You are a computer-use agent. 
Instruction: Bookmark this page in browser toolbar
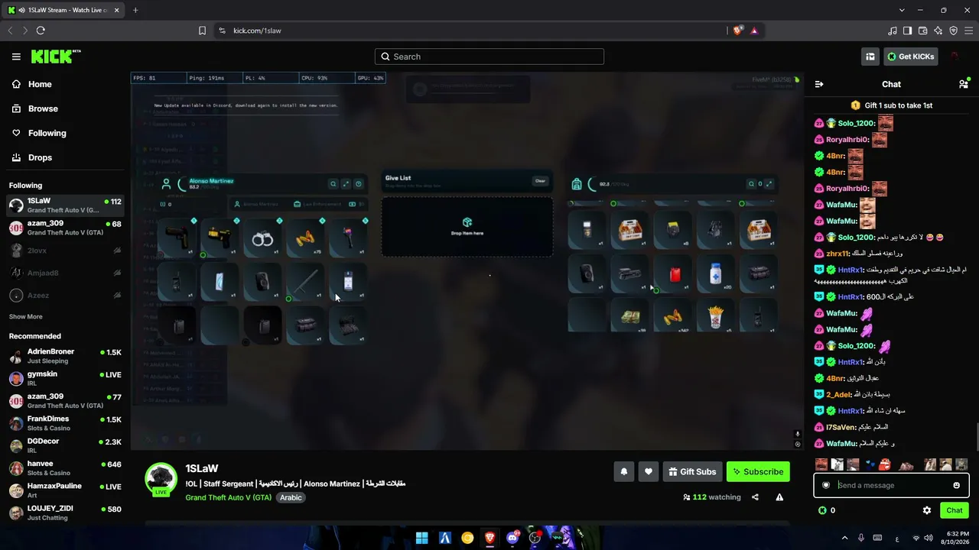coord(202,31)
